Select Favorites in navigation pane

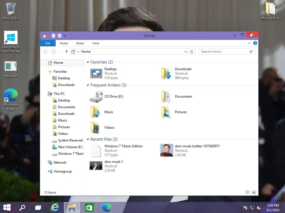[60, 72]
